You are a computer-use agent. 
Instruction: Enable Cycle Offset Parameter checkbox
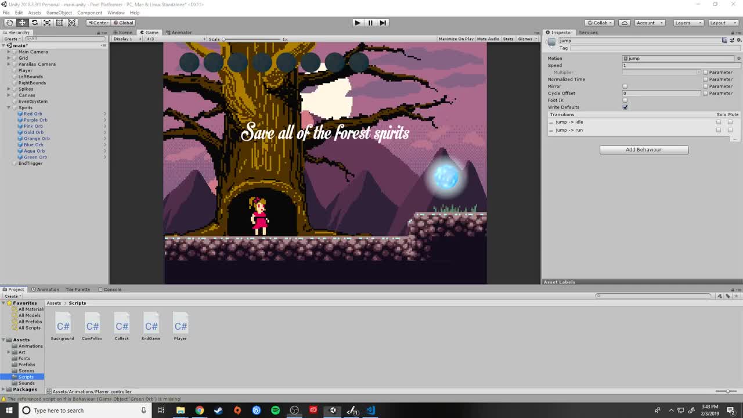(705, 93)
